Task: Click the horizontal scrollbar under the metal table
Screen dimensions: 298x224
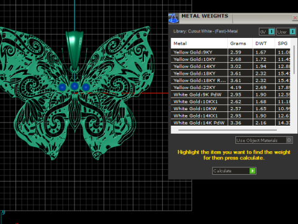Action: (227, 130)
